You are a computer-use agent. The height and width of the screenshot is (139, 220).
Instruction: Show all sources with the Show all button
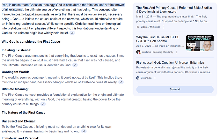pyautogui.click(x=175, y=89)
